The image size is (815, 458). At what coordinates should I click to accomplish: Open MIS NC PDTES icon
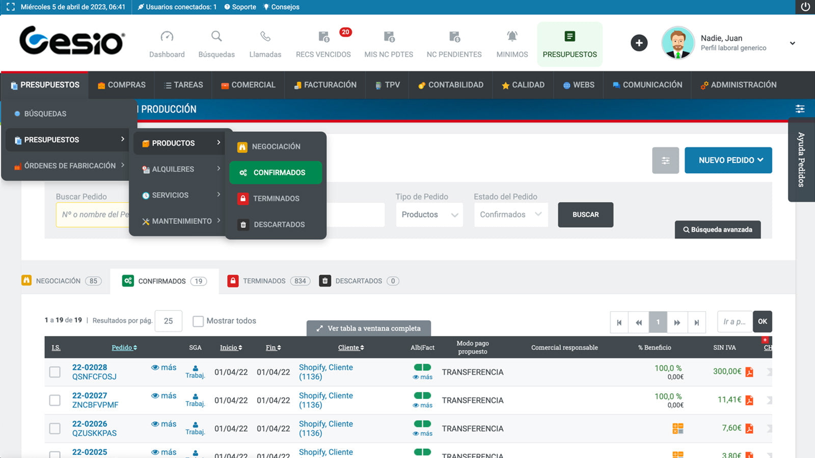tap(389, 37)
